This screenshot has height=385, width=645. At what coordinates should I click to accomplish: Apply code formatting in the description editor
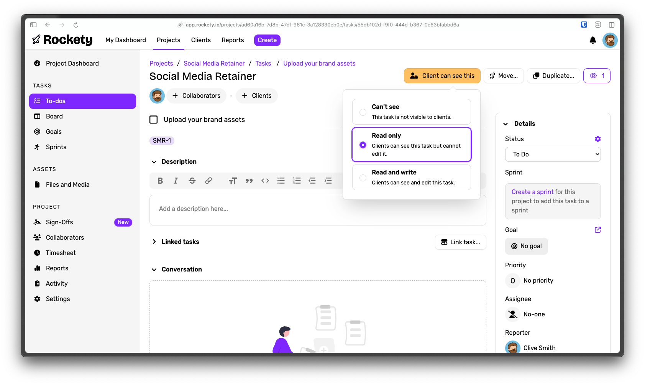coord(265,180)
